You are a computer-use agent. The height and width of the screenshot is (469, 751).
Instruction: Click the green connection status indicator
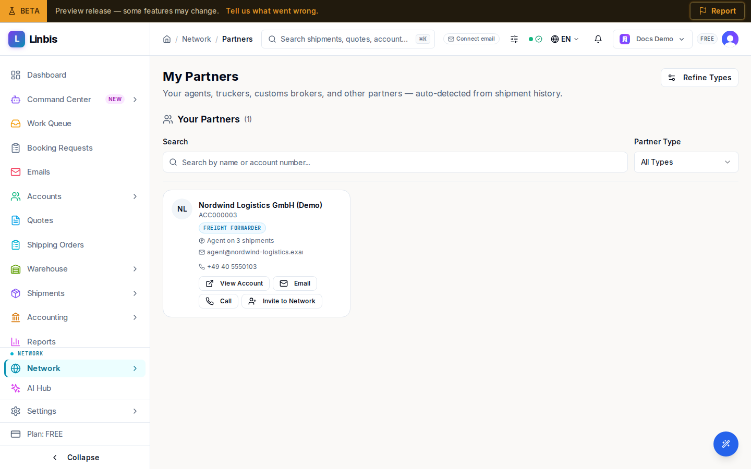click(x=535, y=39)
